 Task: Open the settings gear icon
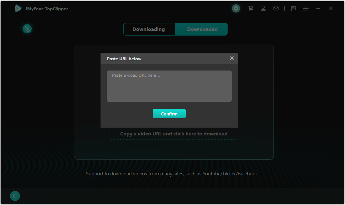click(x=236, y=8)
